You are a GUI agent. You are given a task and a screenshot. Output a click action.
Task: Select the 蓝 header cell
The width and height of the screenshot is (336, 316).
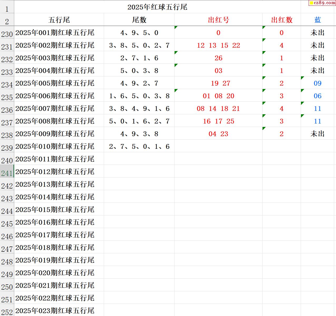click(x=318, y=20)
